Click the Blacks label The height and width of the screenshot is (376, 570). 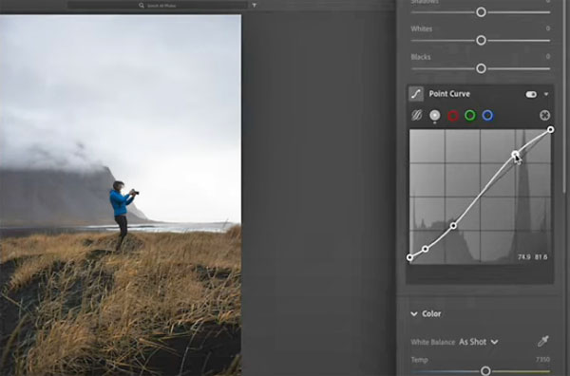pos(421,57)
